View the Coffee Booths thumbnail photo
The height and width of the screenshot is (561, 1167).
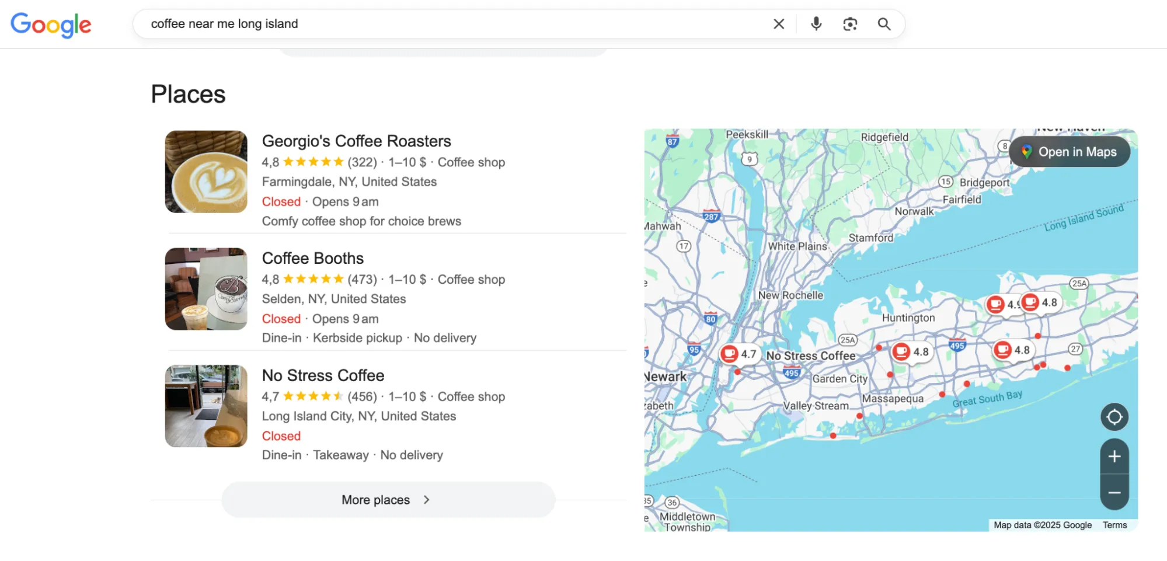click(206, 289)
